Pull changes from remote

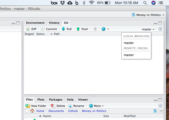coord(67,29)
